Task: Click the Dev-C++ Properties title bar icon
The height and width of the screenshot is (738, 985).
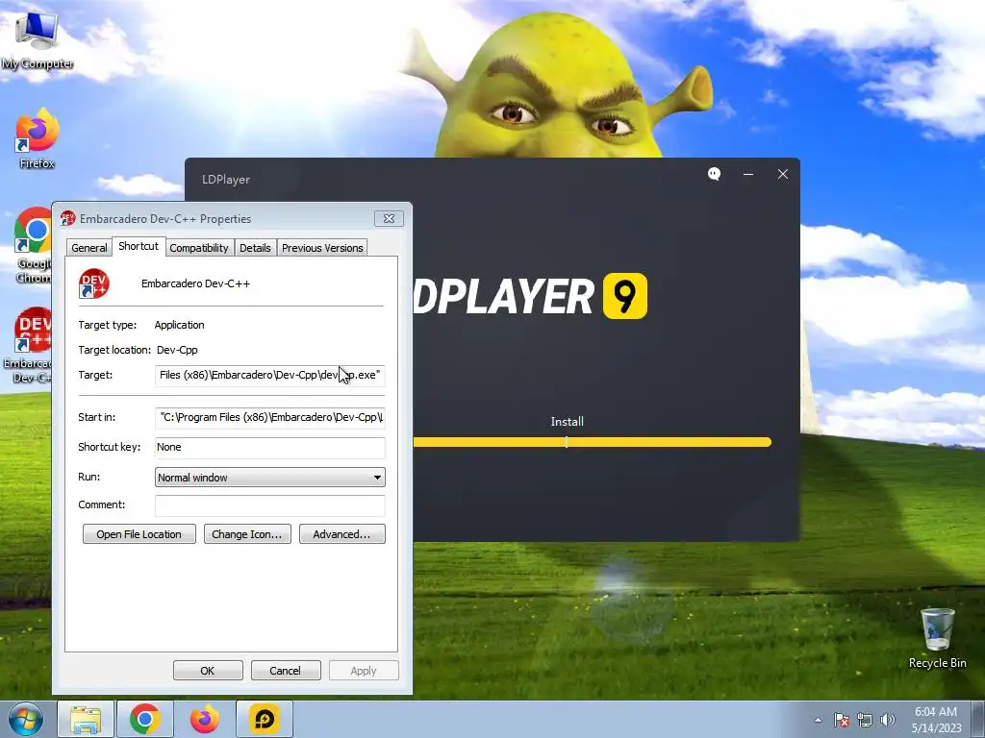Action: pos(68,218)
